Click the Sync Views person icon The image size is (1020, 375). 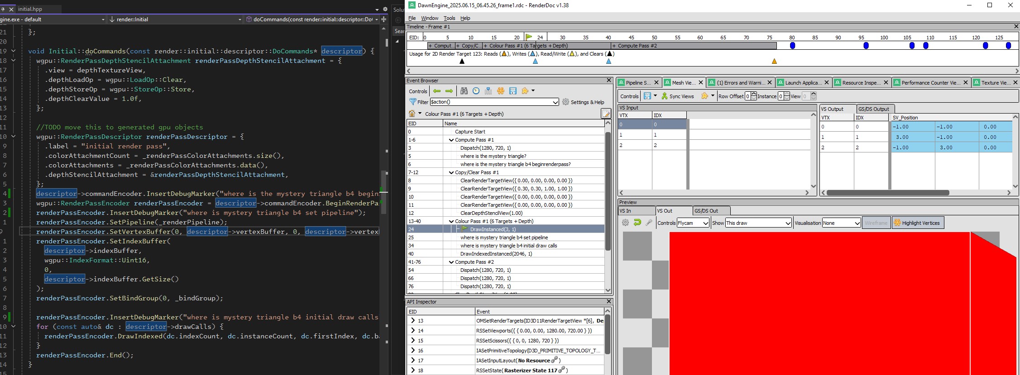click(665, 96)
